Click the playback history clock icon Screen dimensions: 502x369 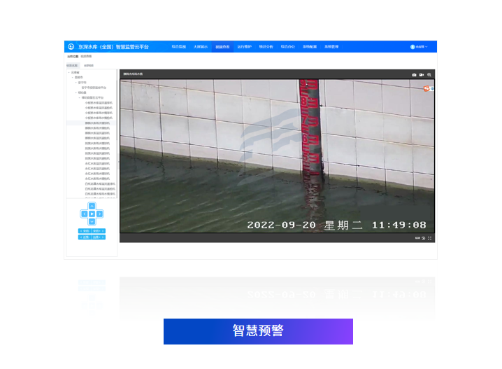point(424,238)
